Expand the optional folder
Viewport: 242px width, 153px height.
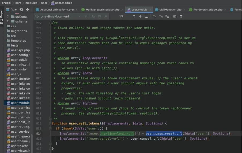7,16
